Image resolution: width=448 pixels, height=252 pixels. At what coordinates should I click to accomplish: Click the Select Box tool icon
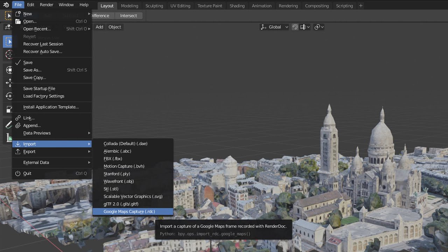coord(8,42)
